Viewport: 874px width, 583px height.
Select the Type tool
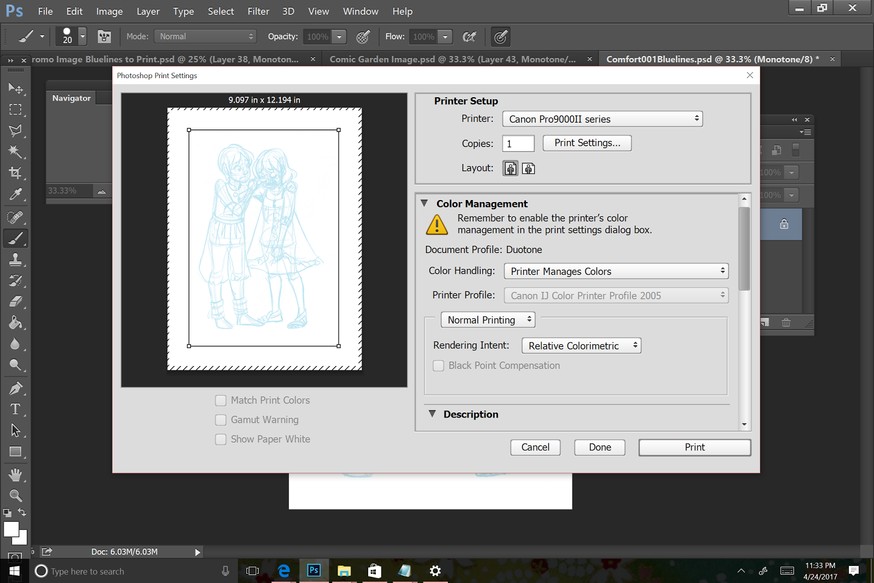(x=15, y=409)
